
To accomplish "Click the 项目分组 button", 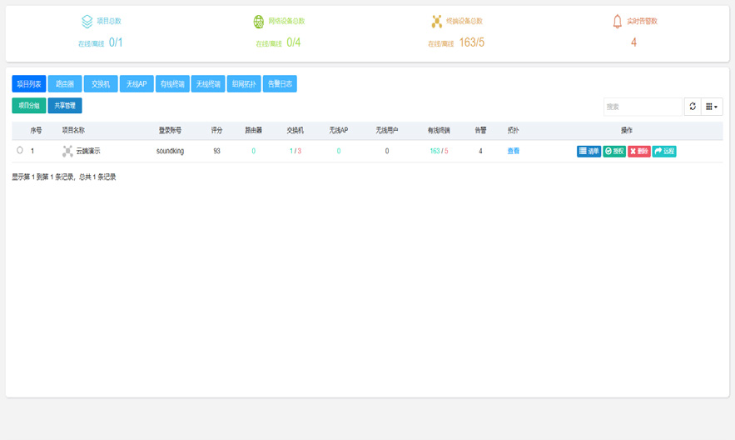I will (29, 106).
